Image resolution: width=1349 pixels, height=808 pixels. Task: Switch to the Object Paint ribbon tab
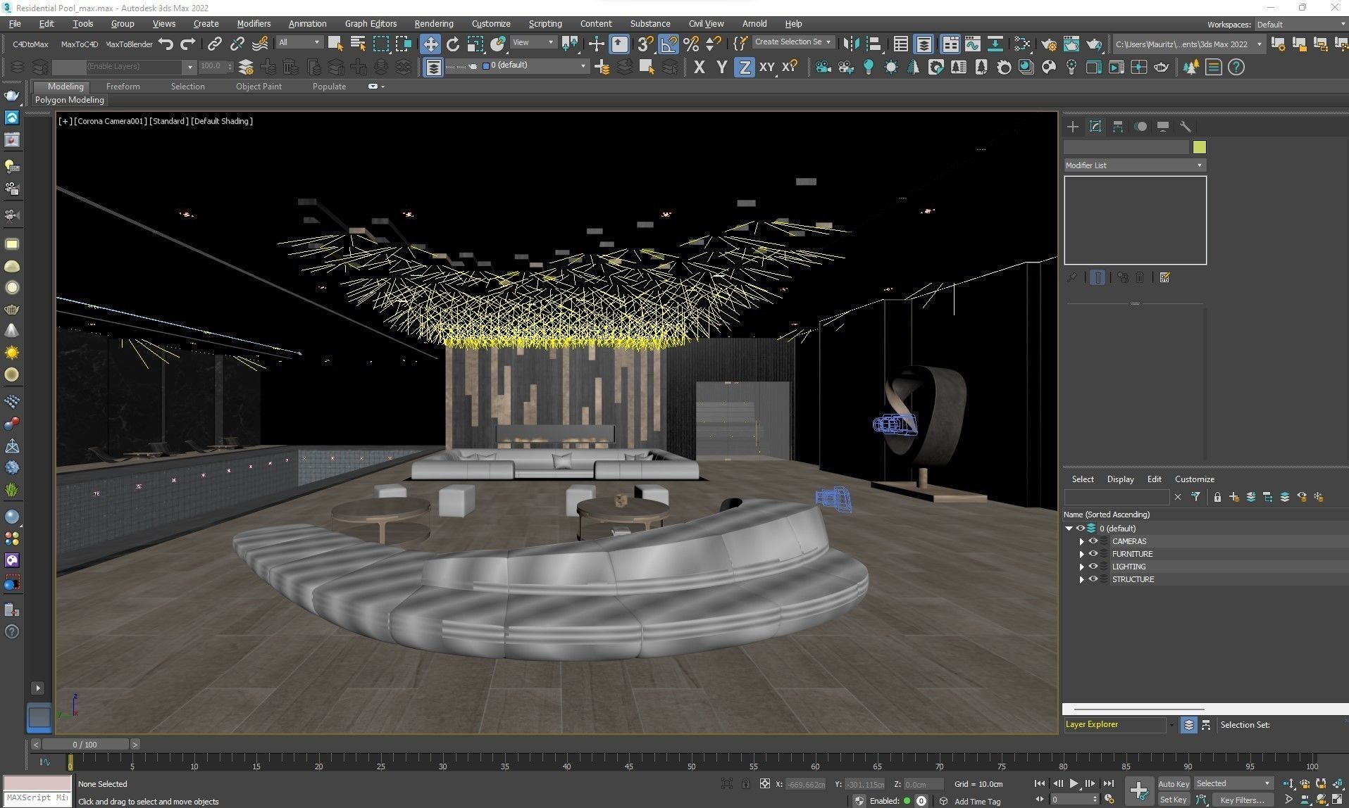click(259, 87)
